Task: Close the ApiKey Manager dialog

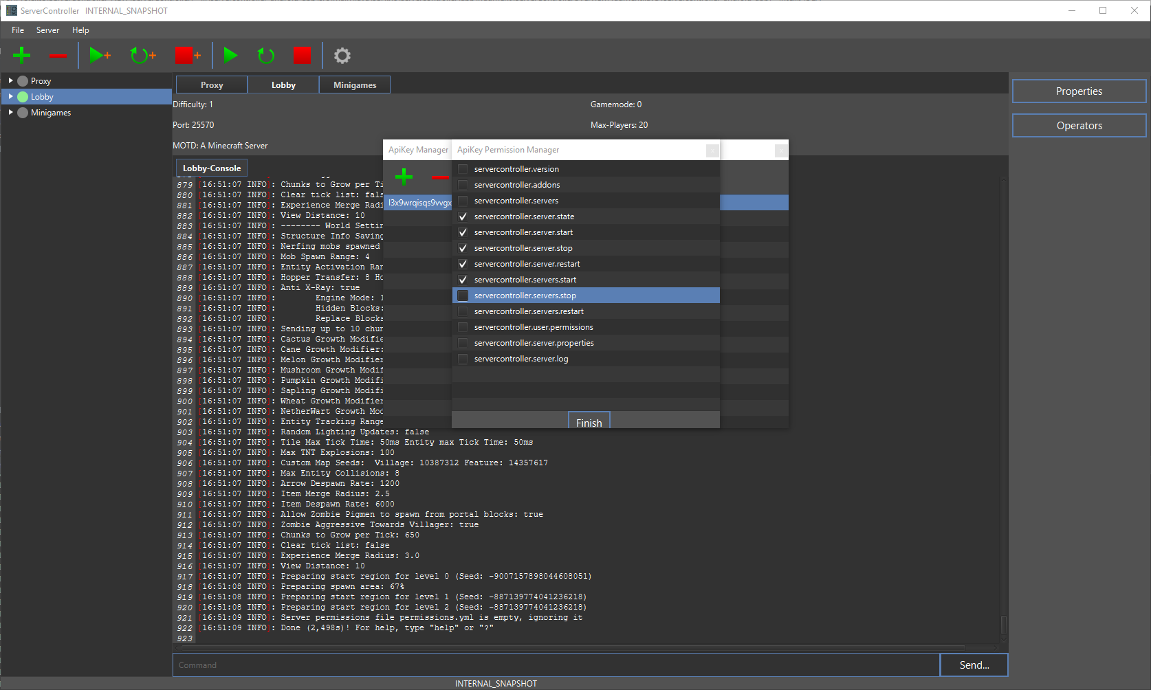Action: pyautogui.click(x=782, y=150)
